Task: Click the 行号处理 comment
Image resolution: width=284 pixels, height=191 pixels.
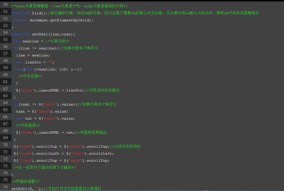Action: [x=30, y=76]
